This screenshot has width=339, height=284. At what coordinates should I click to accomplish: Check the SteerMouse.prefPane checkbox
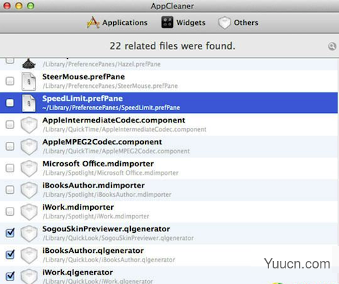tap(10, 81)
